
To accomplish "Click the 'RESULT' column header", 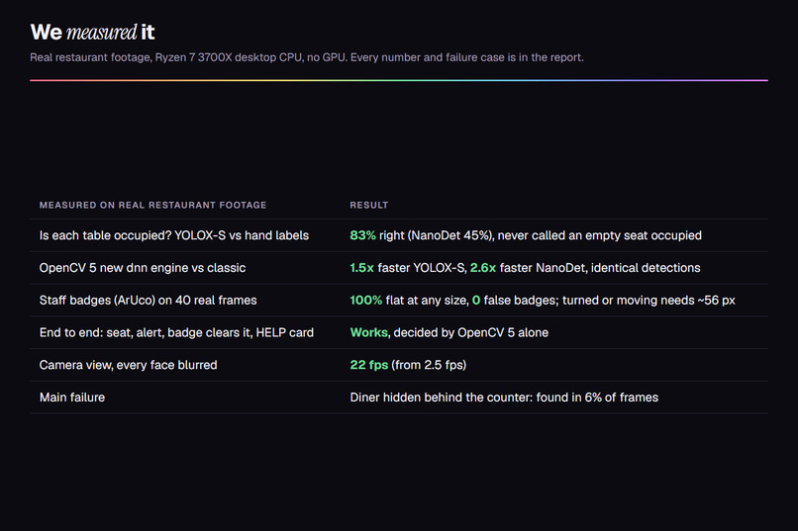I will 369,205.
